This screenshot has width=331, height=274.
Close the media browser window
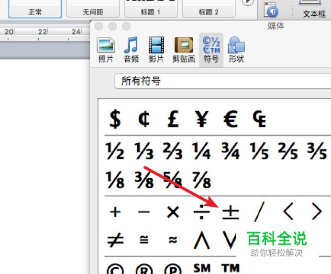coord(99,26)
